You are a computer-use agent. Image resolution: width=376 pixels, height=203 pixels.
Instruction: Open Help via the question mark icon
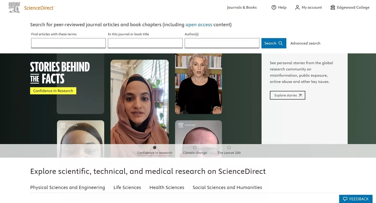point(274,7)
